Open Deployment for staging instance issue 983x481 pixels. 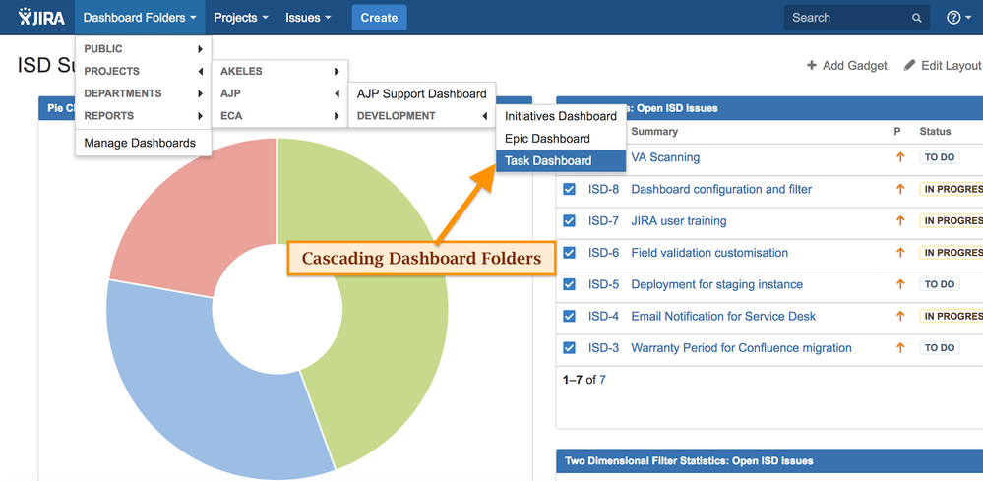click(x=717, y=284)
